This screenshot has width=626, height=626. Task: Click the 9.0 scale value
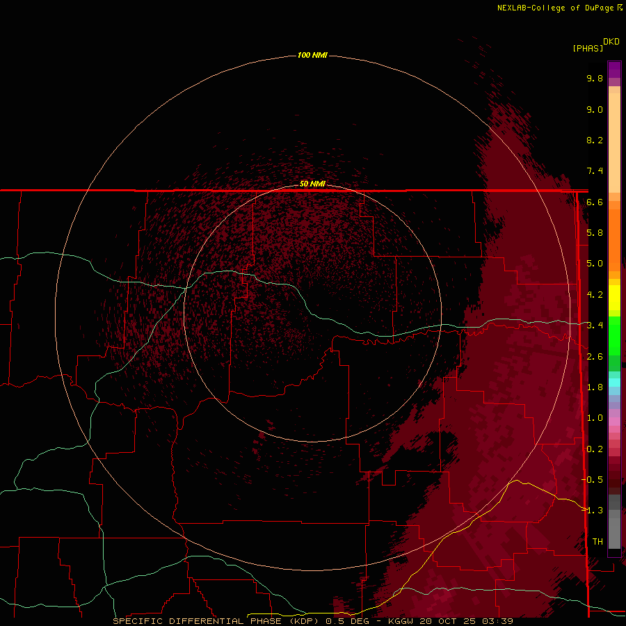pos(595,109)
